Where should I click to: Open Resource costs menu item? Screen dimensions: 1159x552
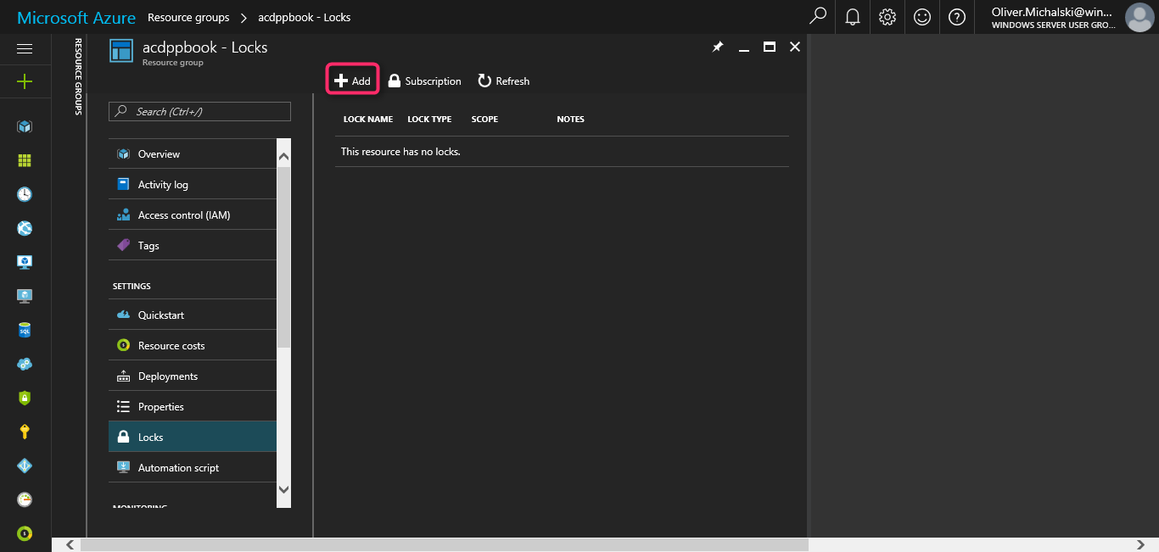pyautogui.click(x=193, y=345)
